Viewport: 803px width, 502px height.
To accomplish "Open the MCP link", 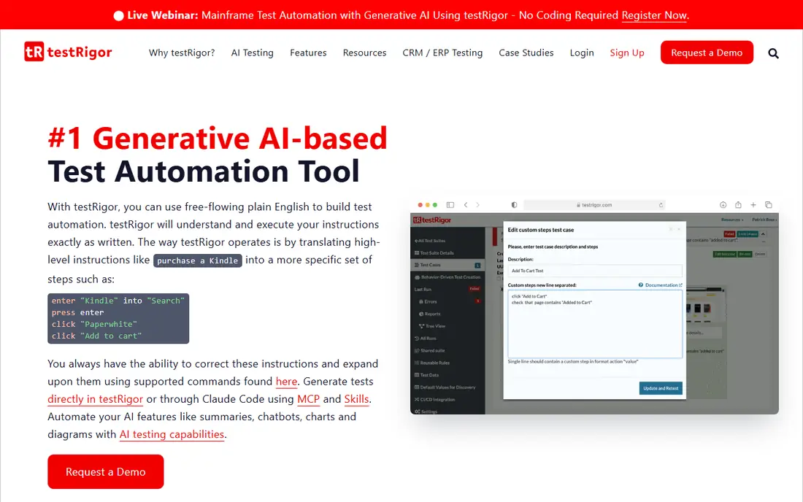I will (x=308, y=399).
